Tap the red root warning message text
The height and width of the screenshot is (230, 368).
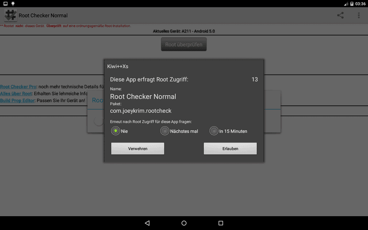[x=65, y=26]
